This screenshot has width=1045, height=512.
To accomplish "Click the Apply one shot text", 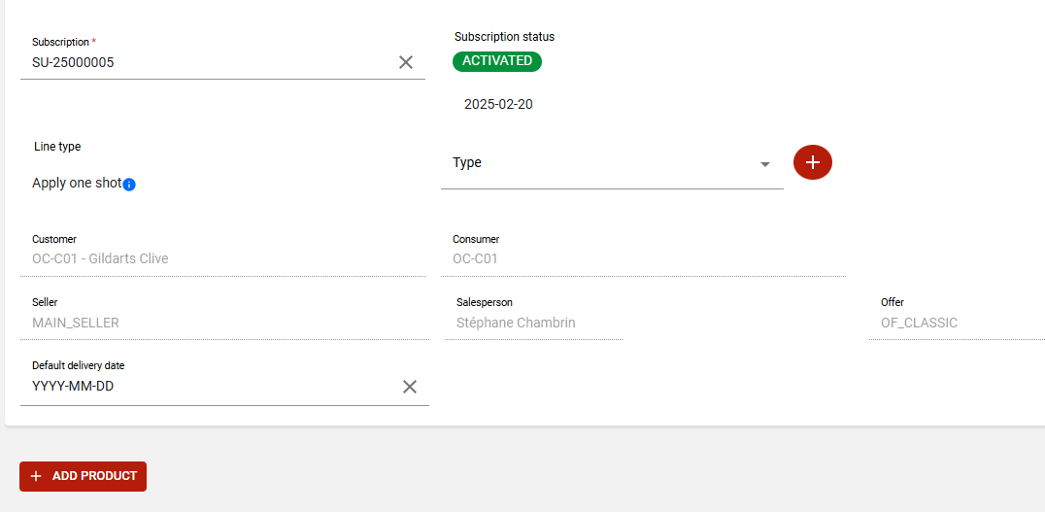I will pyautogui.click(x=77, y=183).
